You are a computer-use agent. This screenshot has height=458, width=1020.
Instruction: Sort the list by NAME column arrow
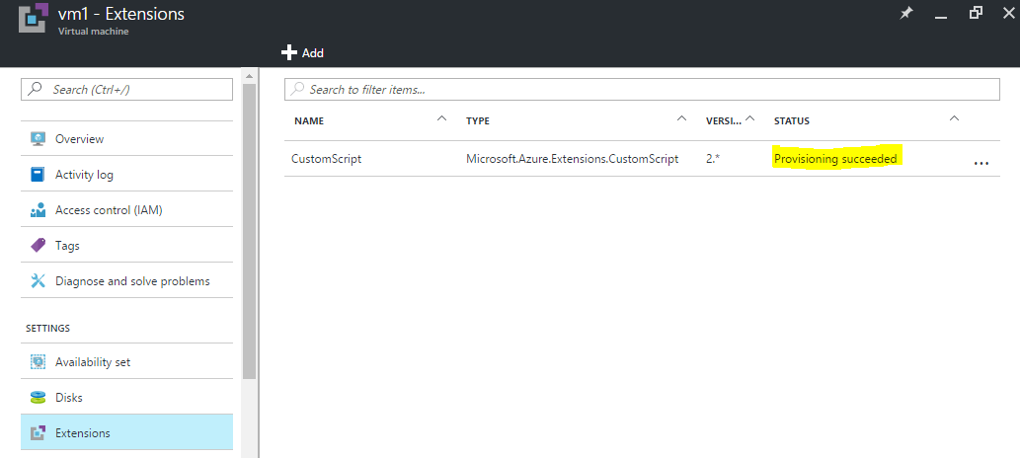(442, 118)
